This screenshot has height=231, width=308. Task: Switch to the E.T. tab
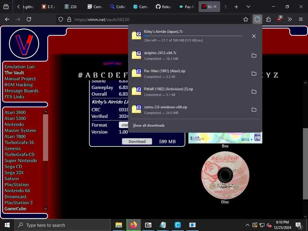pos(49,7)
